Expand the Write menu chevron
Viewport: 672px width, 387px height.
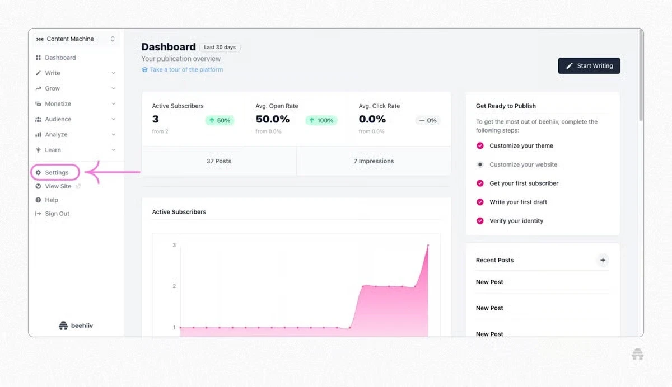click(113, 73)
